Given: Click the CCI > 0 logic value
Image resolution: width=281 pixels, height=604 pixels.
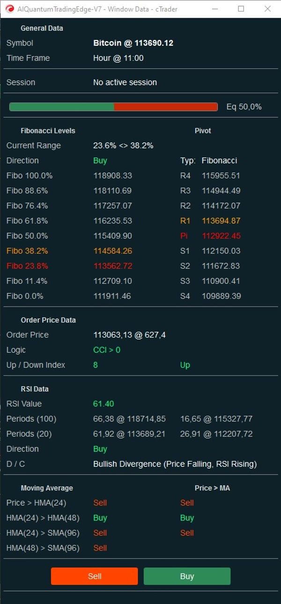Looking at the screenshot, I should (106, 350).
